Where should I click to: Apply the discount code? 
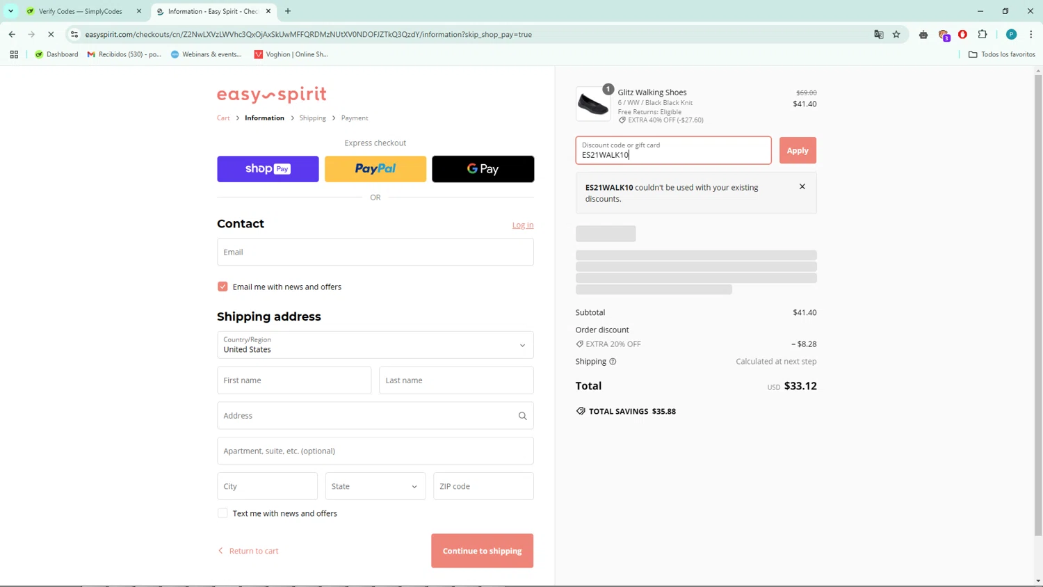point(798,150)
